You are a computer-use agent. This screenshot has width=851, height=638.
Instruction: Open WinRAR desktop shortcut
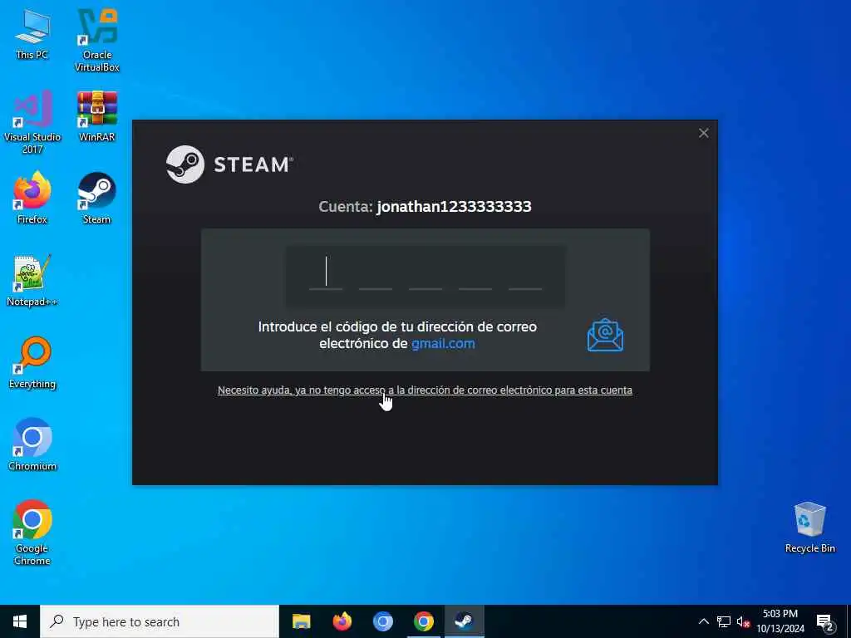pos(97,116)
